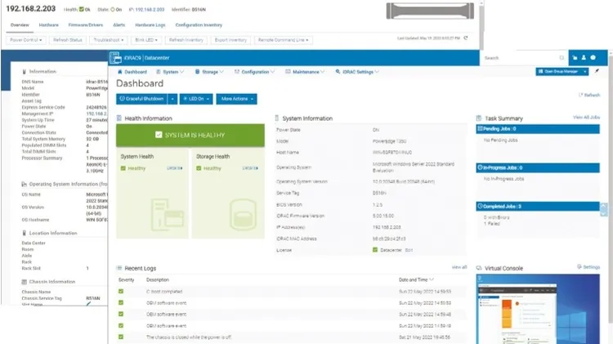Click the search magnifier icon in iDRAC header
This screenshot has height=344, width=613.
tap(562, 58)
